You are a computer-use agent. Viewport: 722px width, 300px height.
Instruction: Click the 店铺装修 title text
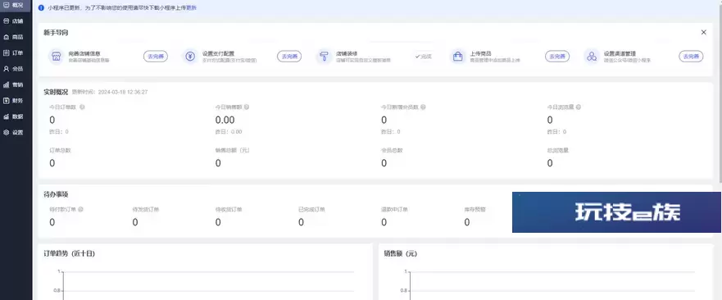coord(347,53)
